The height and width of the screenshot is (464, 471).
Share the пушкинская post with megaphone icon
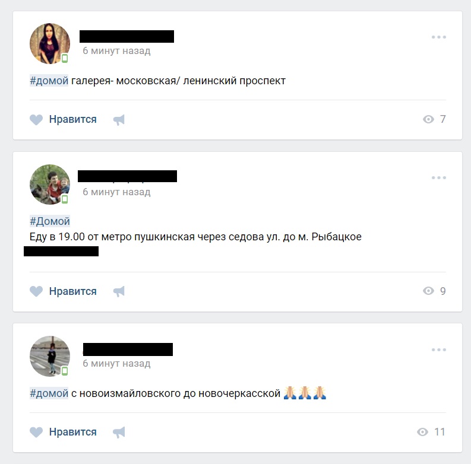click(x=119, y=291)
